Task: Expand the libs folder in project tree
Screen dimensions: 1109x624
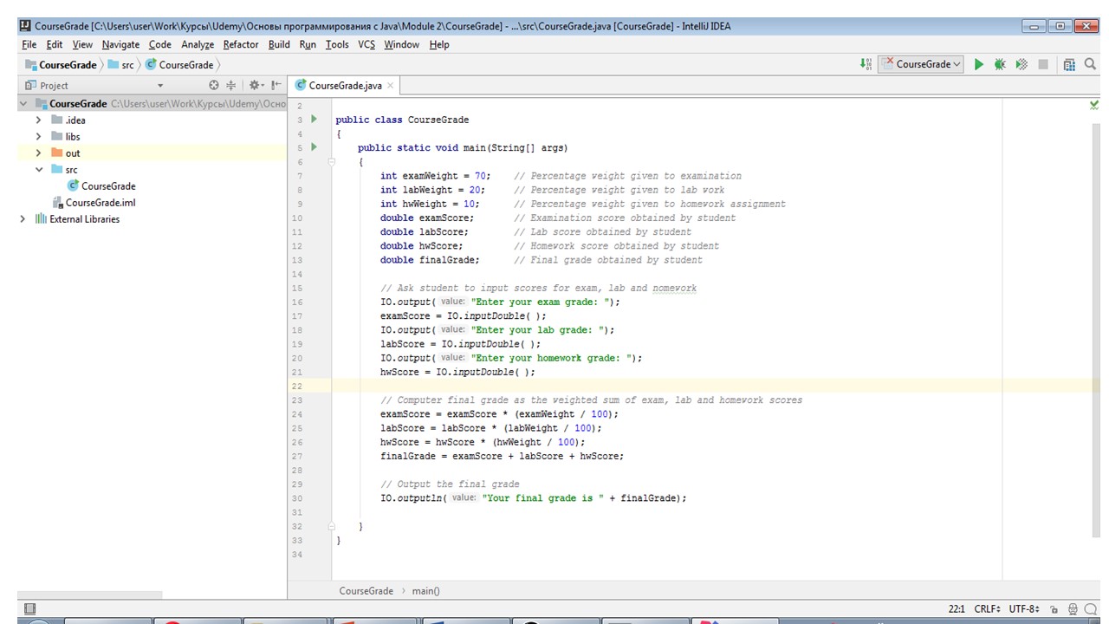Action: tap(38, 137)
